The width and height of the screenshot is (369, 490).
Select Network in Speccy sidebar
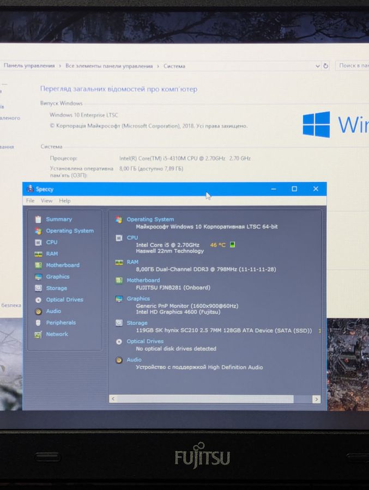point(57,334)
